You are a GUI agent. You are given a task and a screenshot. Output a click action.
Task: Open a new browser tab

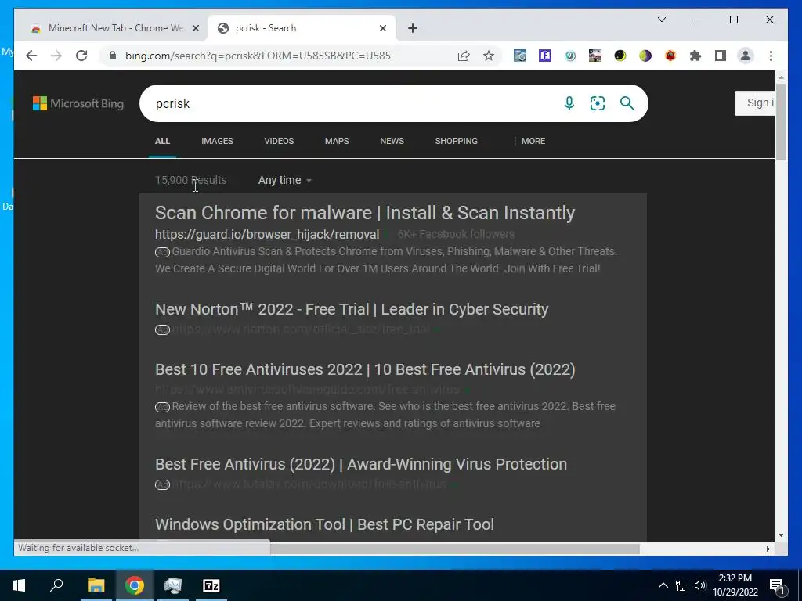pyautogui.click(x=413, y=29)
